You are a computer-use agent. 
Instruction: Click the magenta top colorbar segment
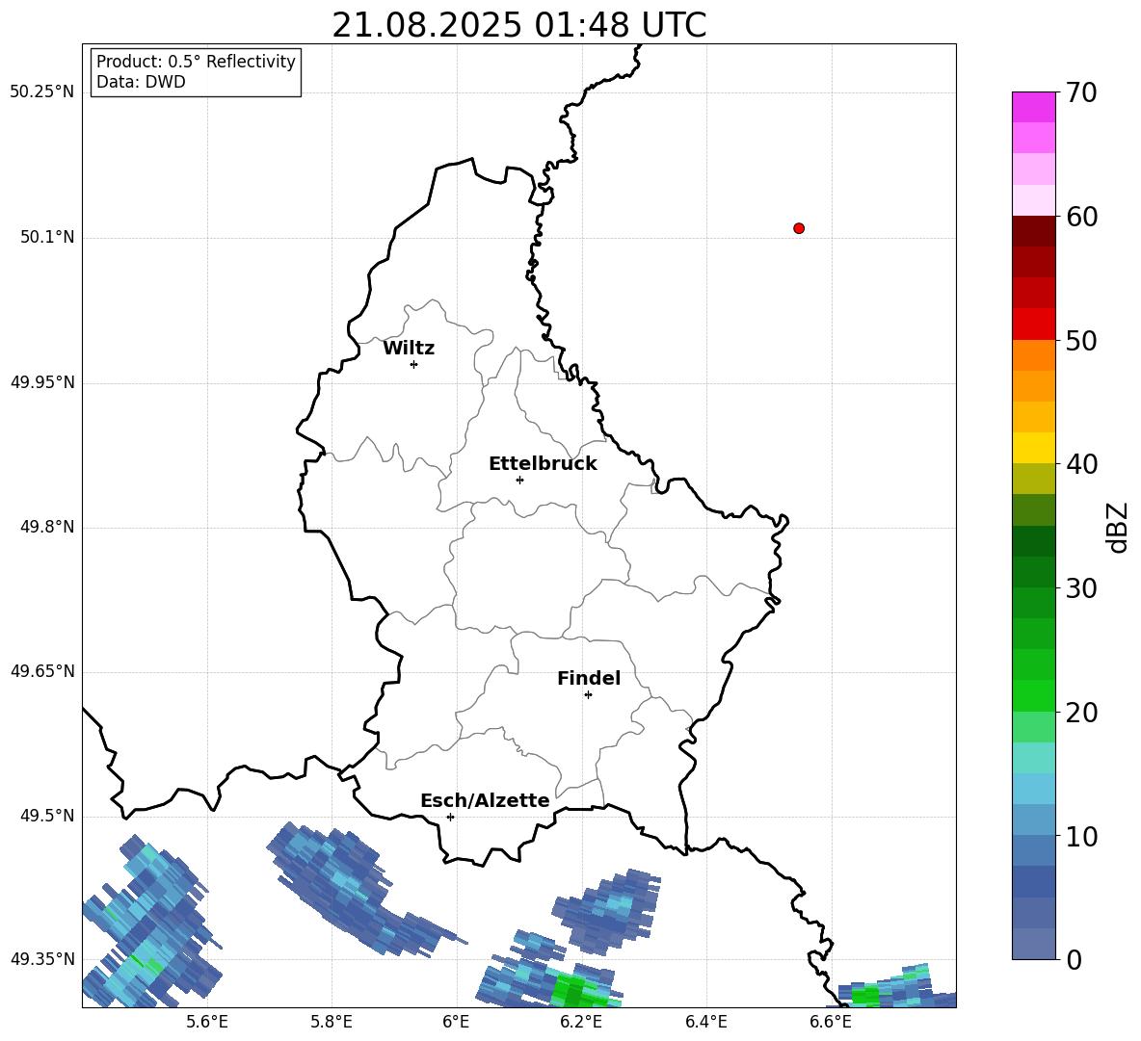[1033, 107]
